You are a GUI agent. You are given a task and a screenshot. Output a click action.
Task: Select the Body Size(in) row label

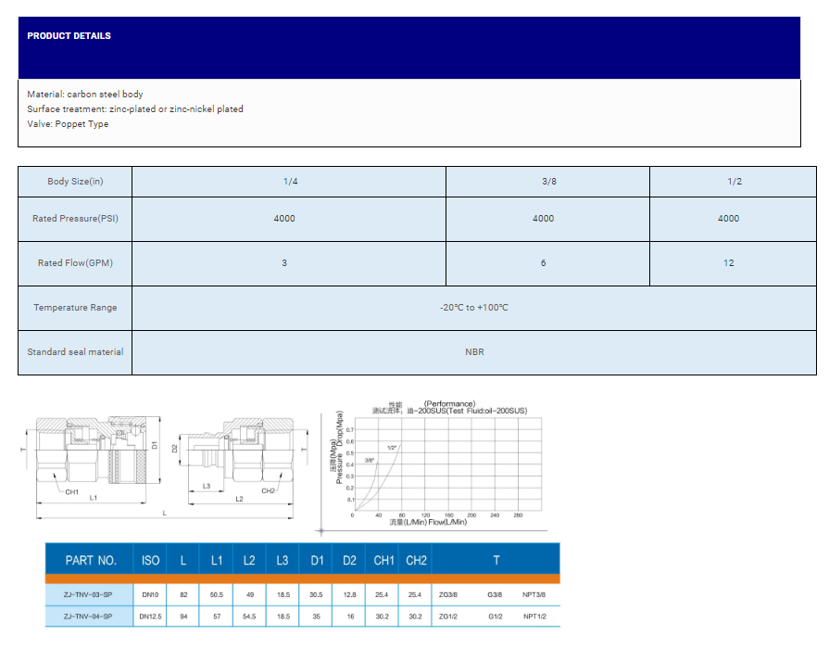(x=75, y=182)
